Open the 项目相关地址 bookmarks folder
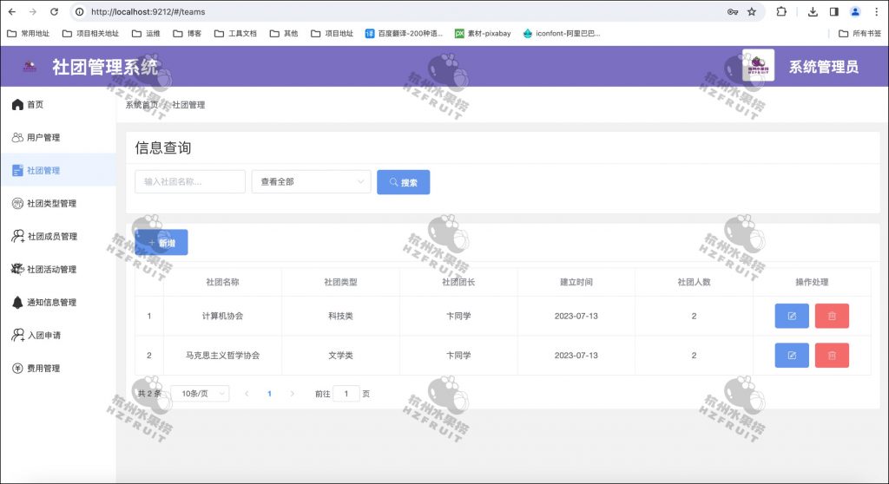This screenshot has width=889, height=484. click(90, 34)
